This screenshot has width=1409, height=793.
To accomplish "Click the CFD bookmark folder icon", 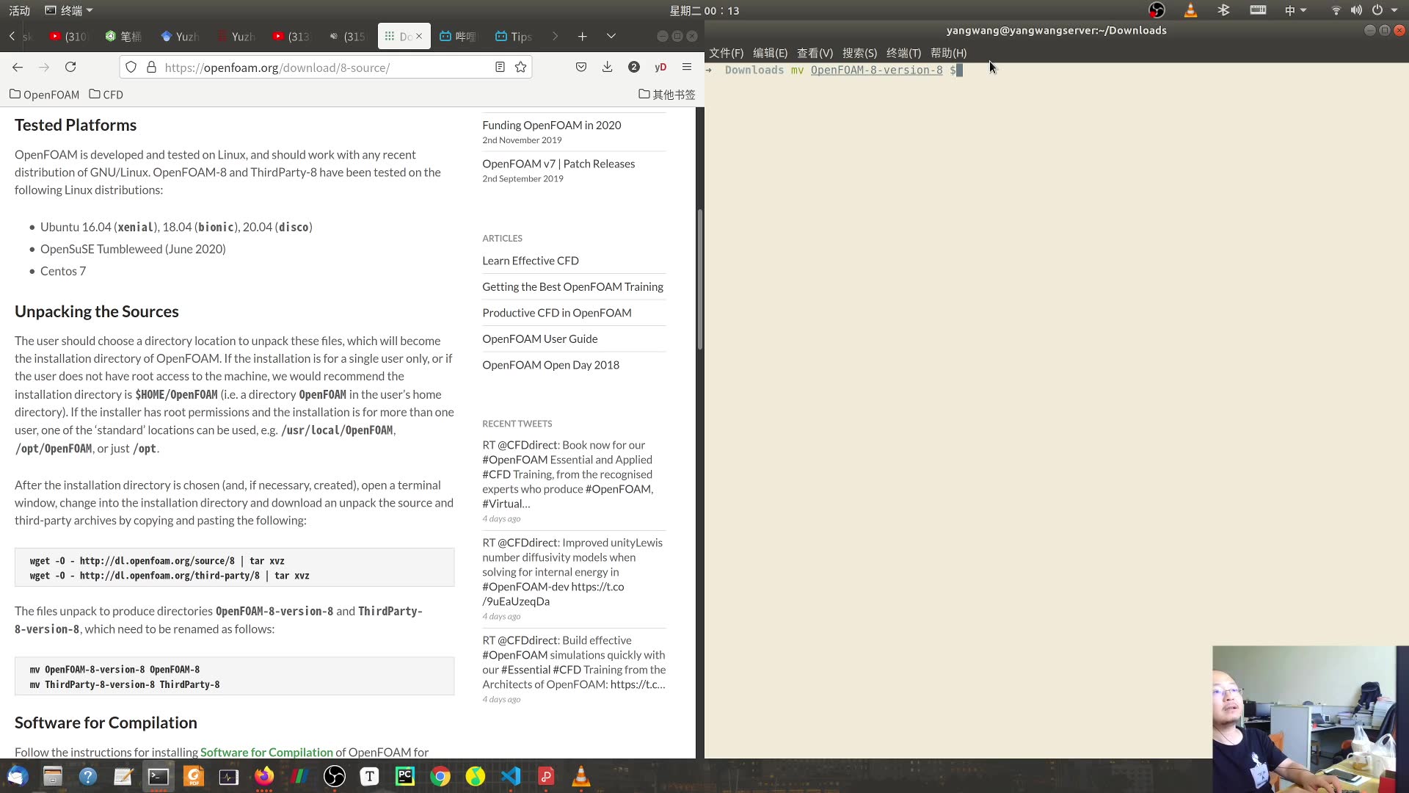I will (94, 94).
